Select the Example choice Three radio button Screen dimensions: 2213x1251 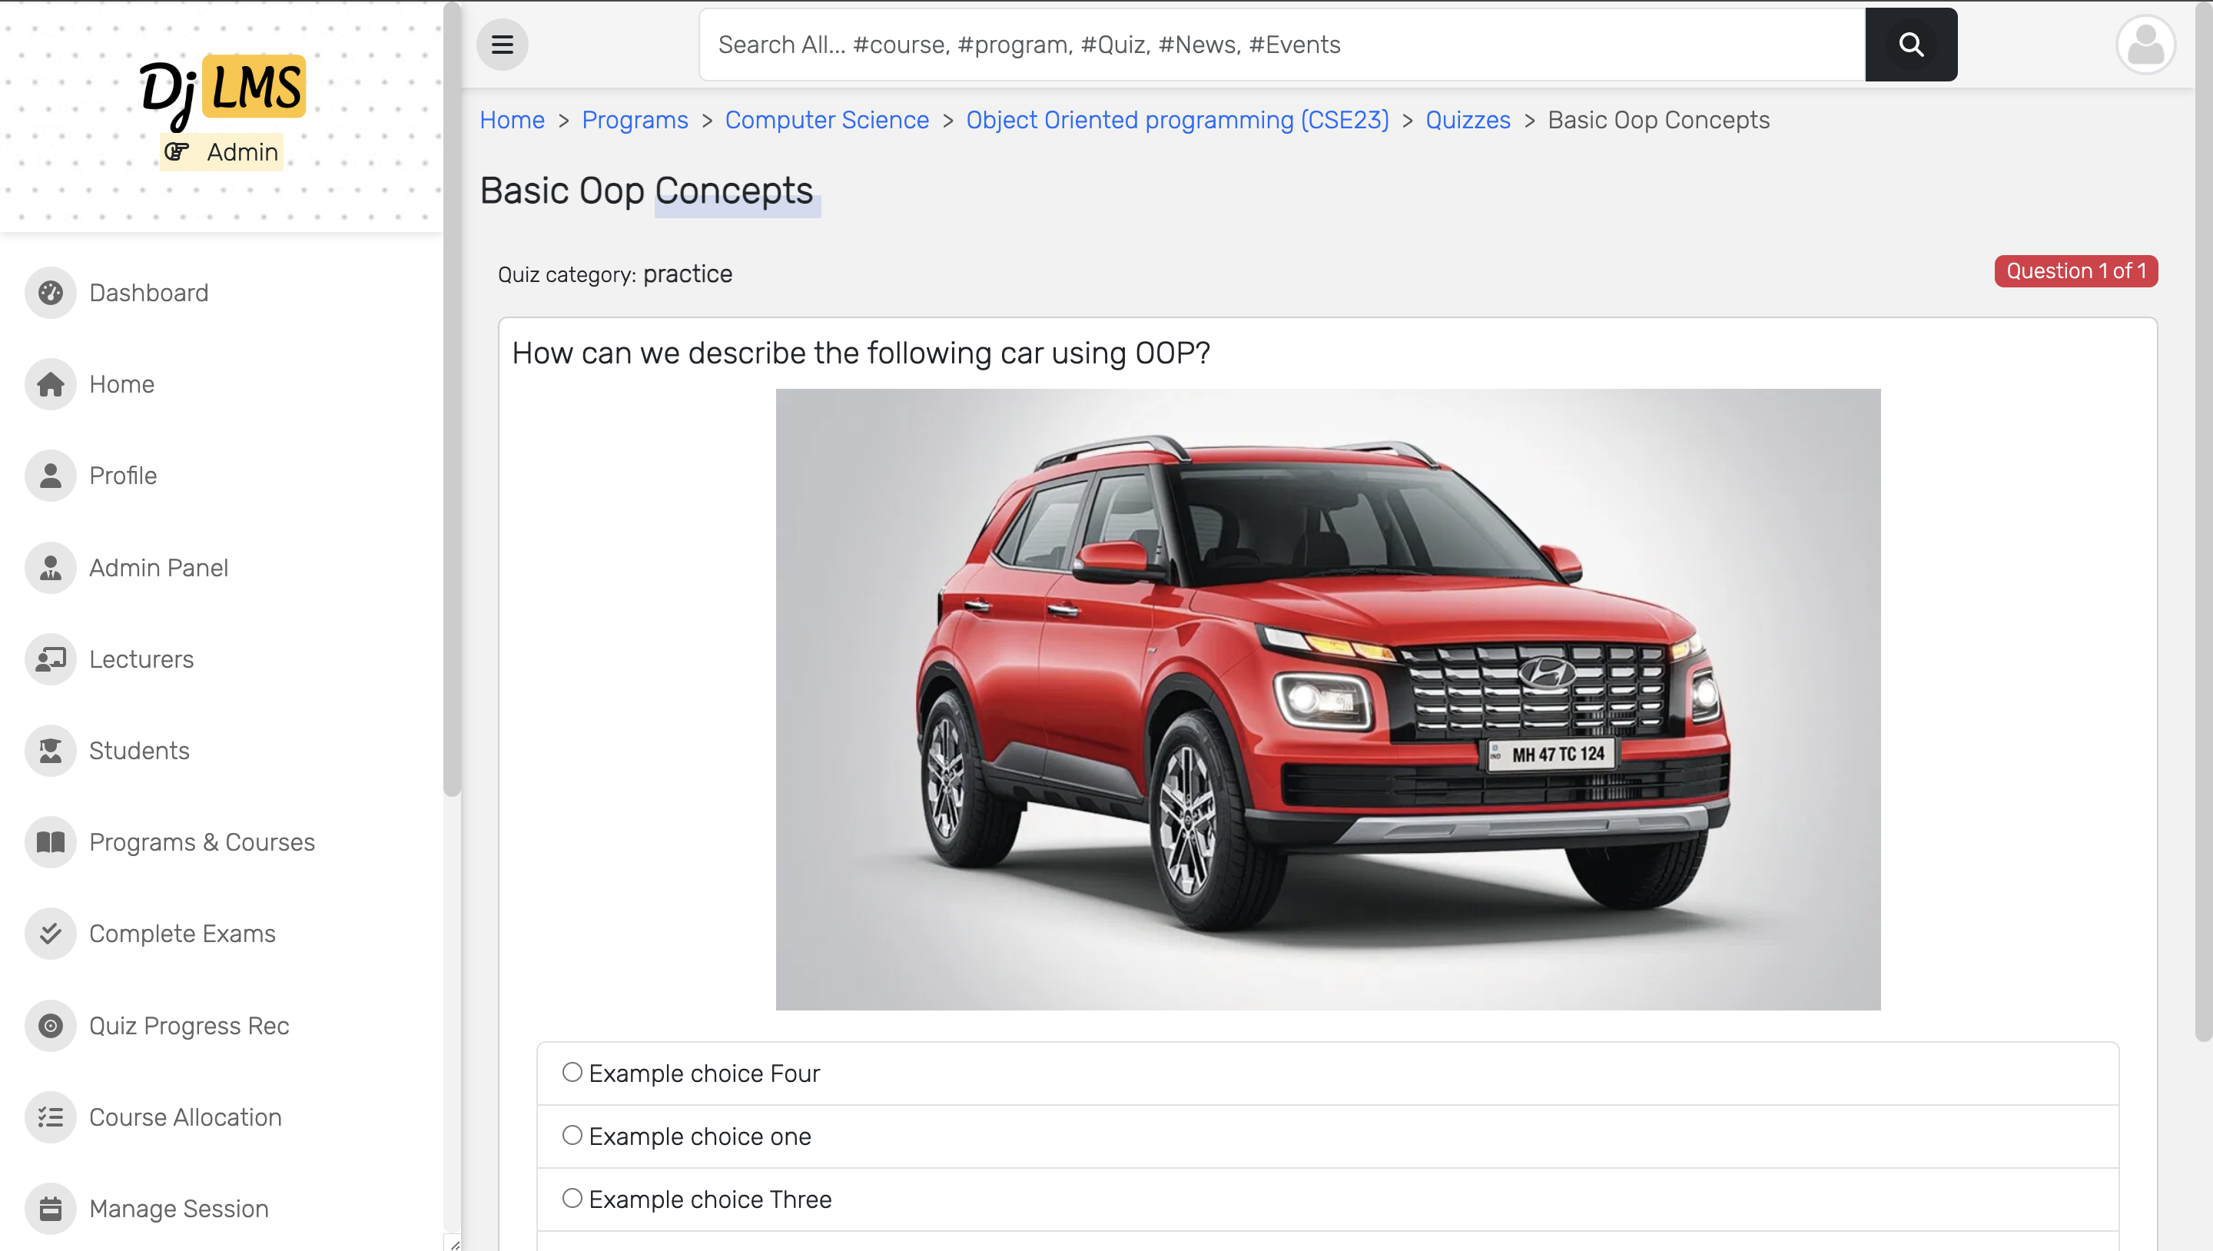click(572, 1198)
